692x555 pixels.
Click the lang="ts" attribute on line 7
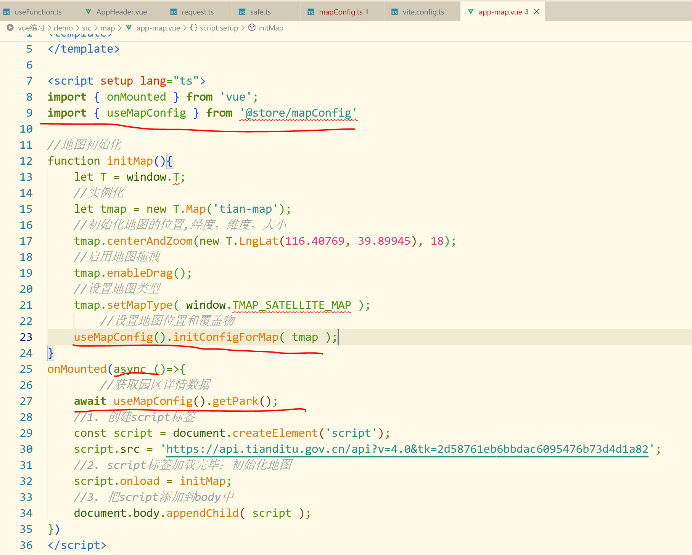[x=169, y=81]
